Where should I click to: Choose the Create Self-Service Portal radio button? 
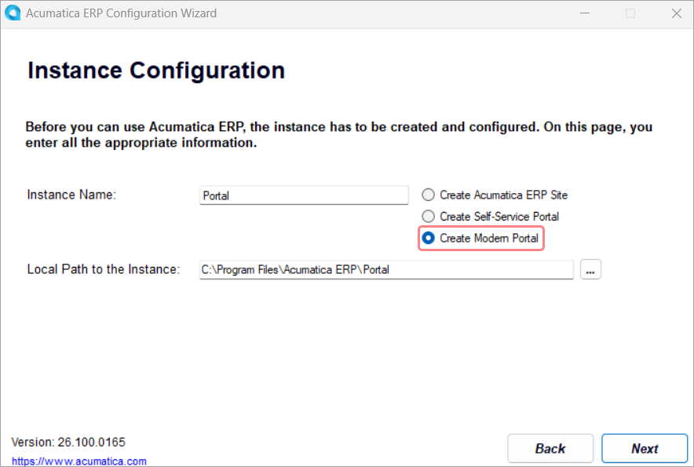tap(428, 217)
